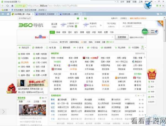Expand the favorites dropdown arrow beside 收藏
Viewport: 166px width, 126px height.
9,10
